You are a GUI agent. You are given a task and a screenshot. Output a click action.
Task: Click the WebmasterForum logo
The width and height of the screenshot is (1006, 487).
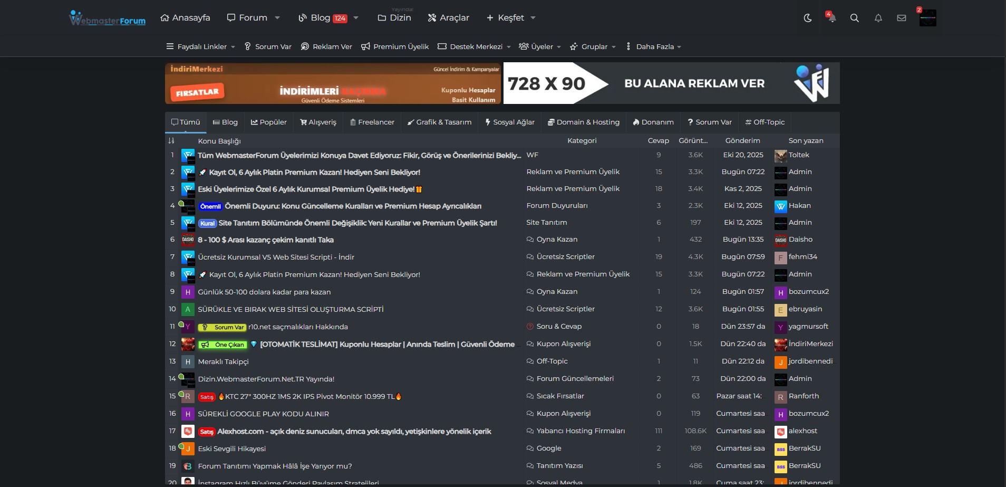click(x=108, y=18)
